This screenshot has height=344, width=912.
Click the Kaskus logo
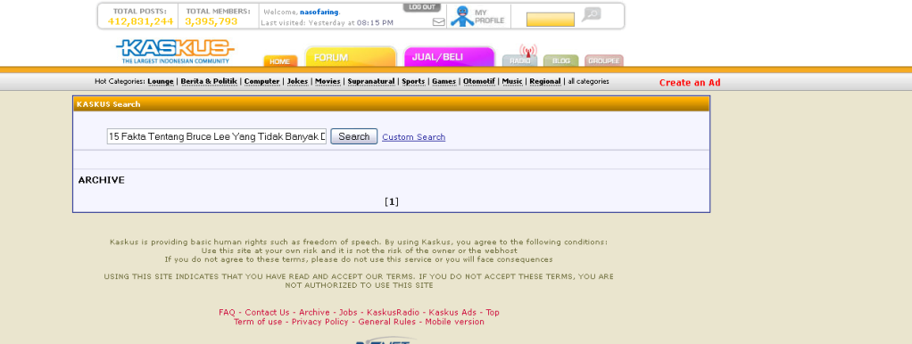(x=175, y=52)
